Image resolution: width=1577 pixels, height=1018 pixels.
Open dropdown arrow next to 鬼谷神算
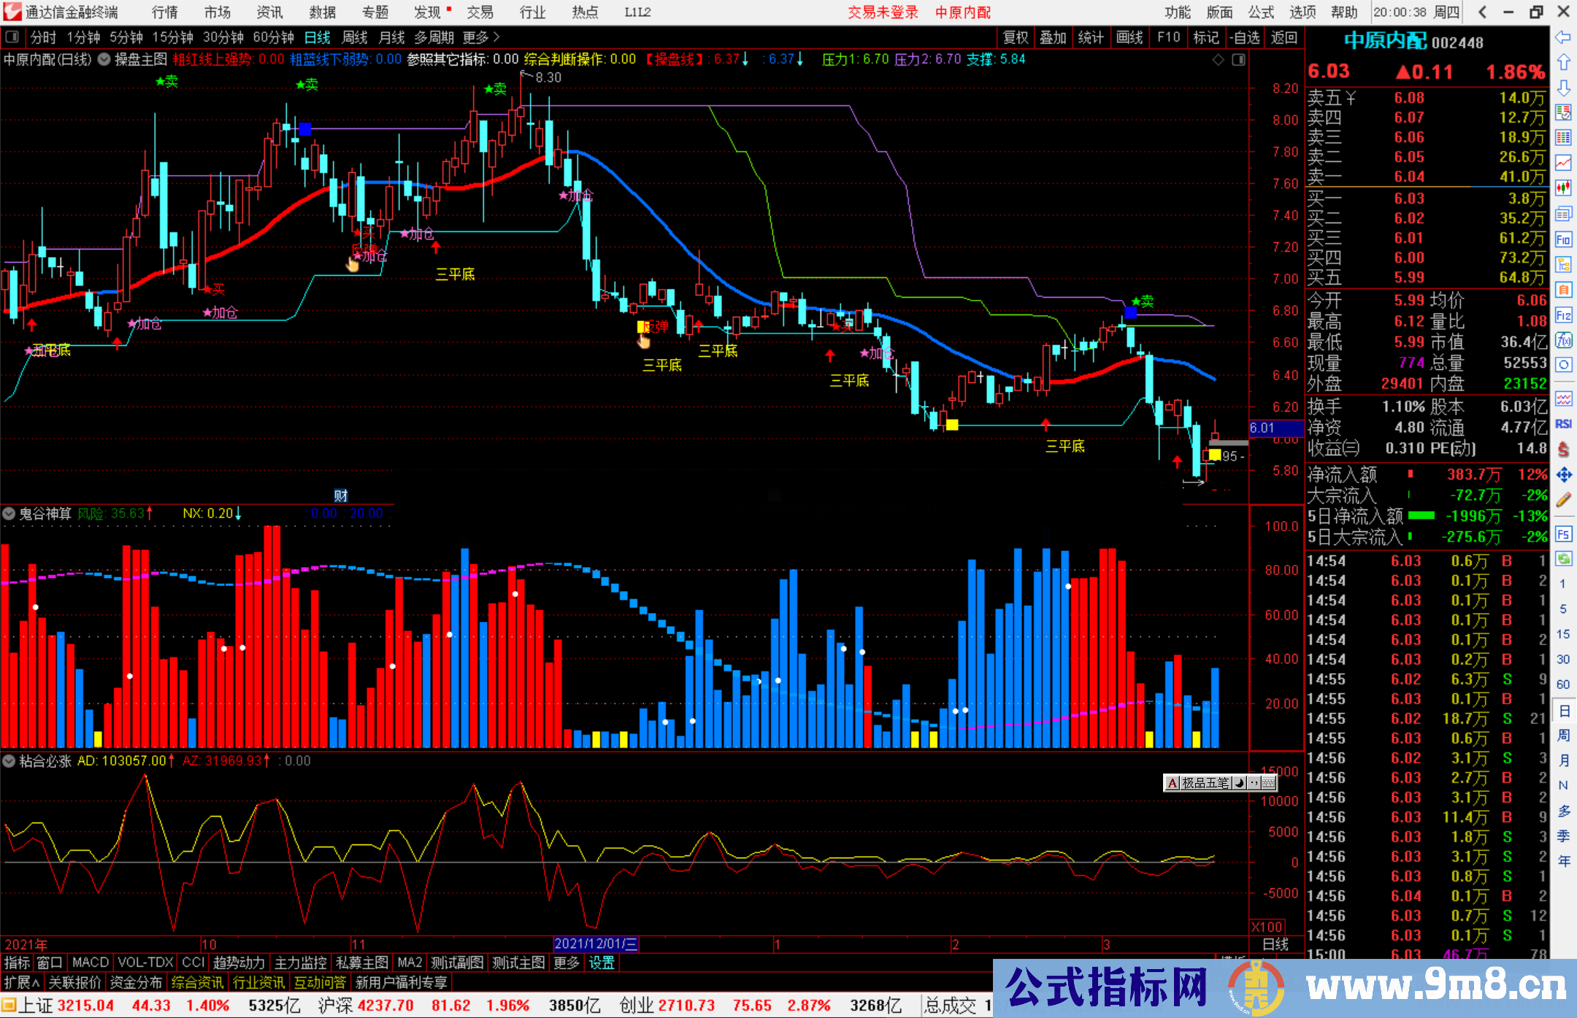[x=9, y=514]
